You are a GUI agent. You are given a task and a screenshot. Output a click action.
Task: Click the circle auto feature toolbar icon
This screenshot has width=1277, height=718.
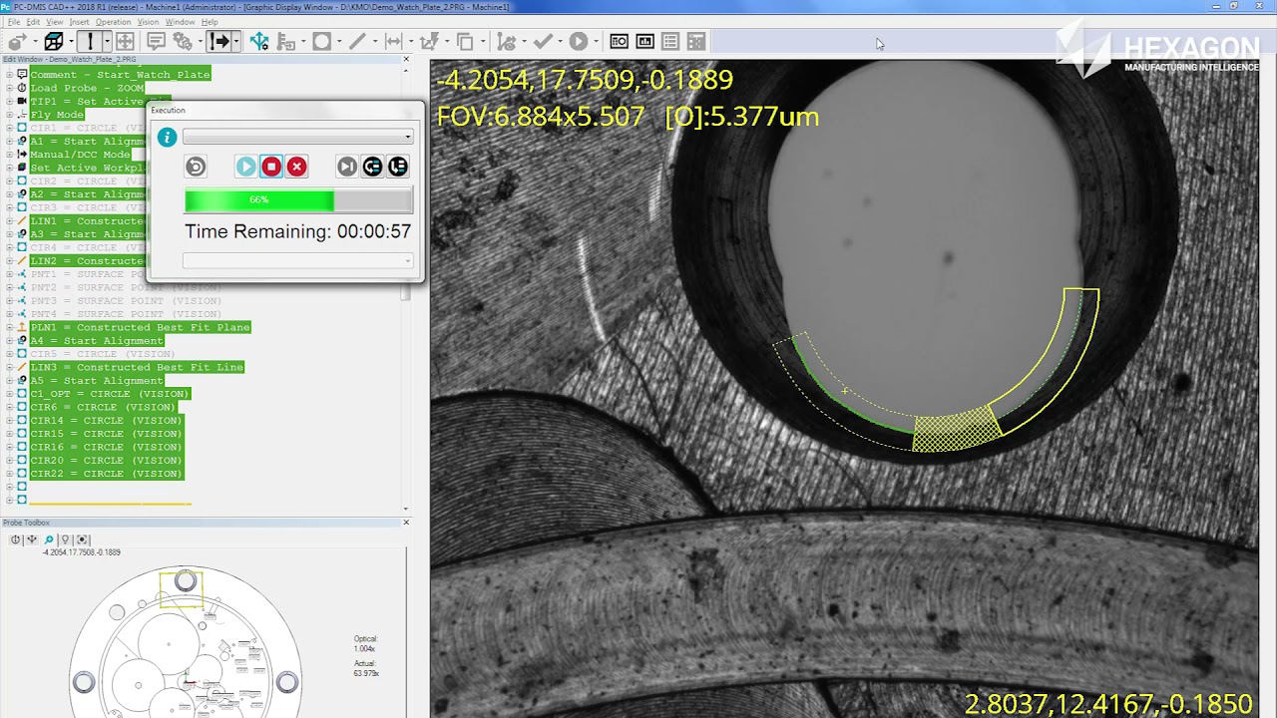[321, 41]
